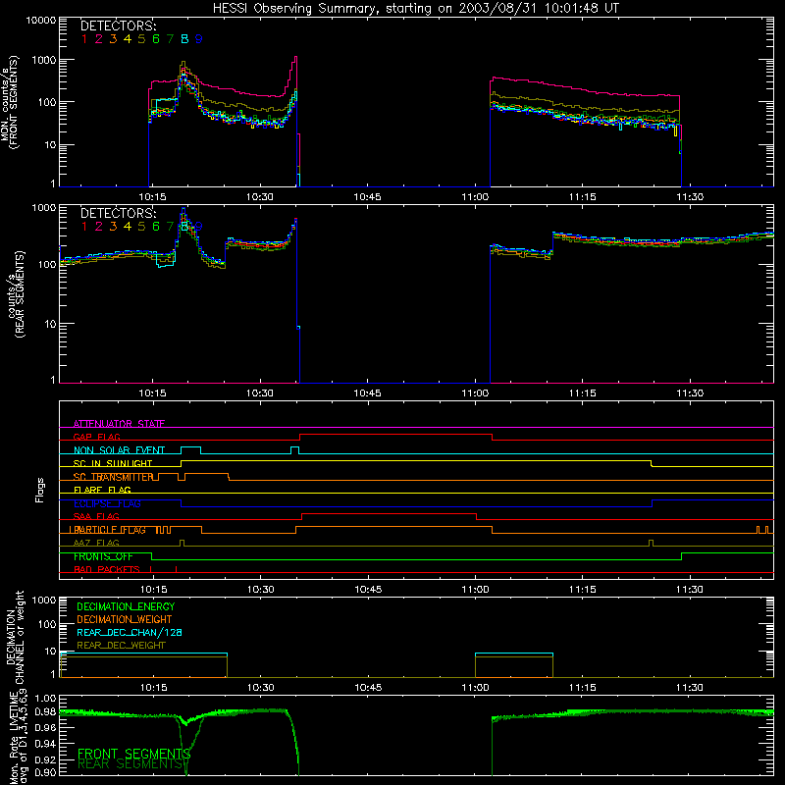Click dark green detector 7 in top legend
Viewport: 785px width, 785px height.
tap(170, 38)
